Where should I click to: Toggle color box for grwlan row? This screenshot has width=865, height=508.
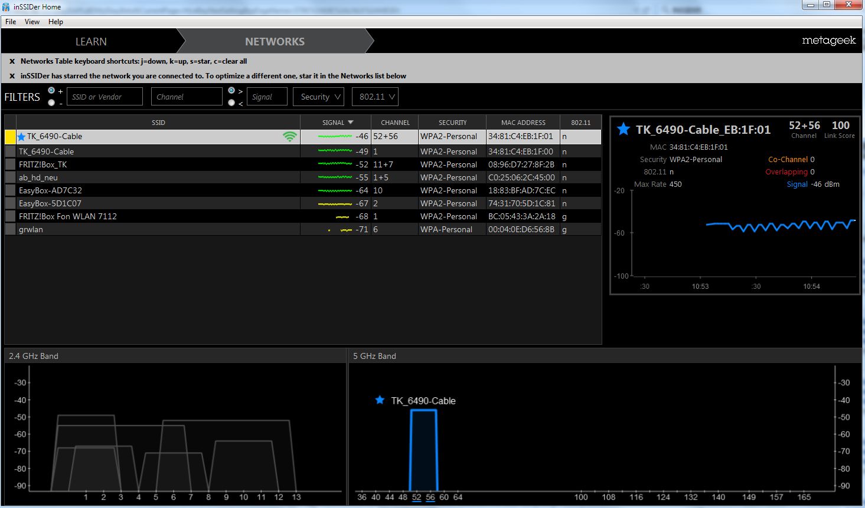(11, 229)
